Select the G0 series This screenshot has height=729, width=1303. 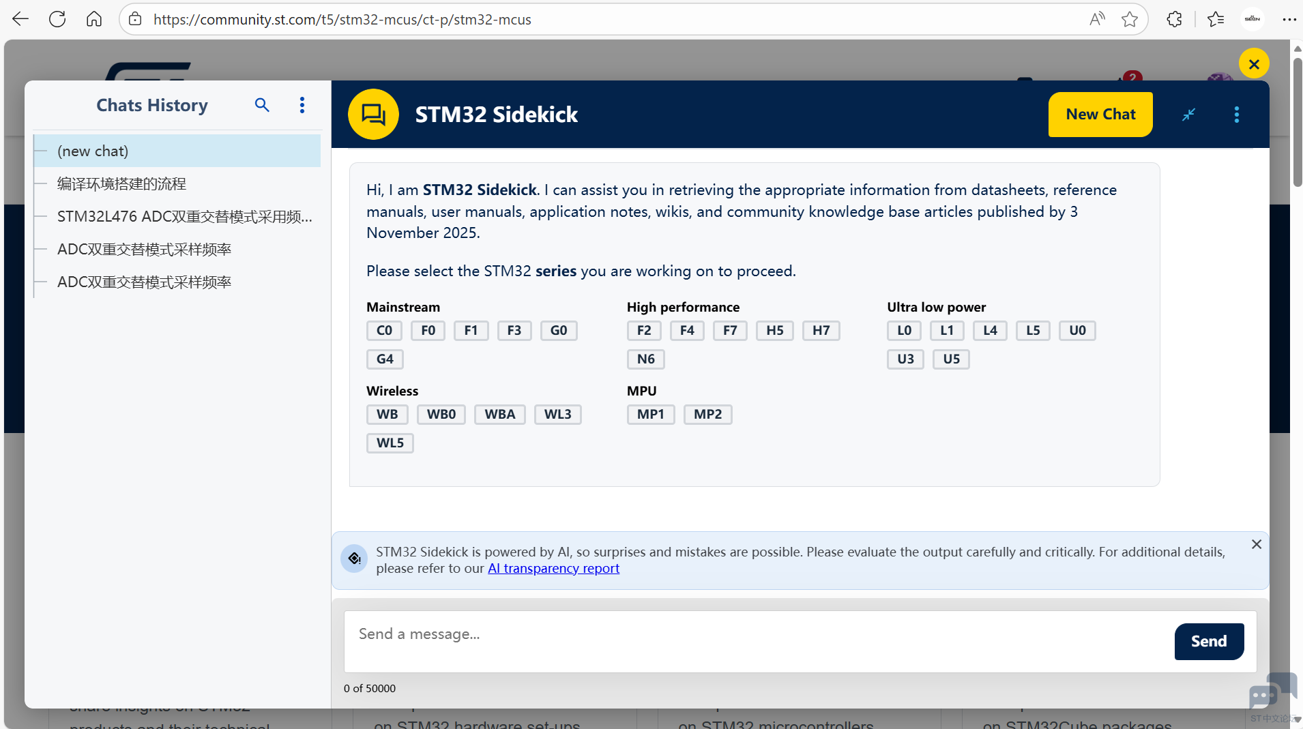[558, 331]
